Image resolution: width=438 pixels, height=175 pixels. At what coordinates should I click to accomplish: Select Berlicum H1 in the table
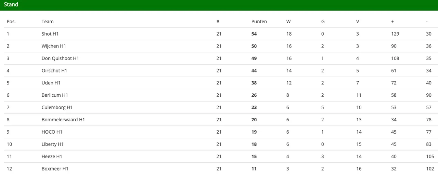coord(55,95)
